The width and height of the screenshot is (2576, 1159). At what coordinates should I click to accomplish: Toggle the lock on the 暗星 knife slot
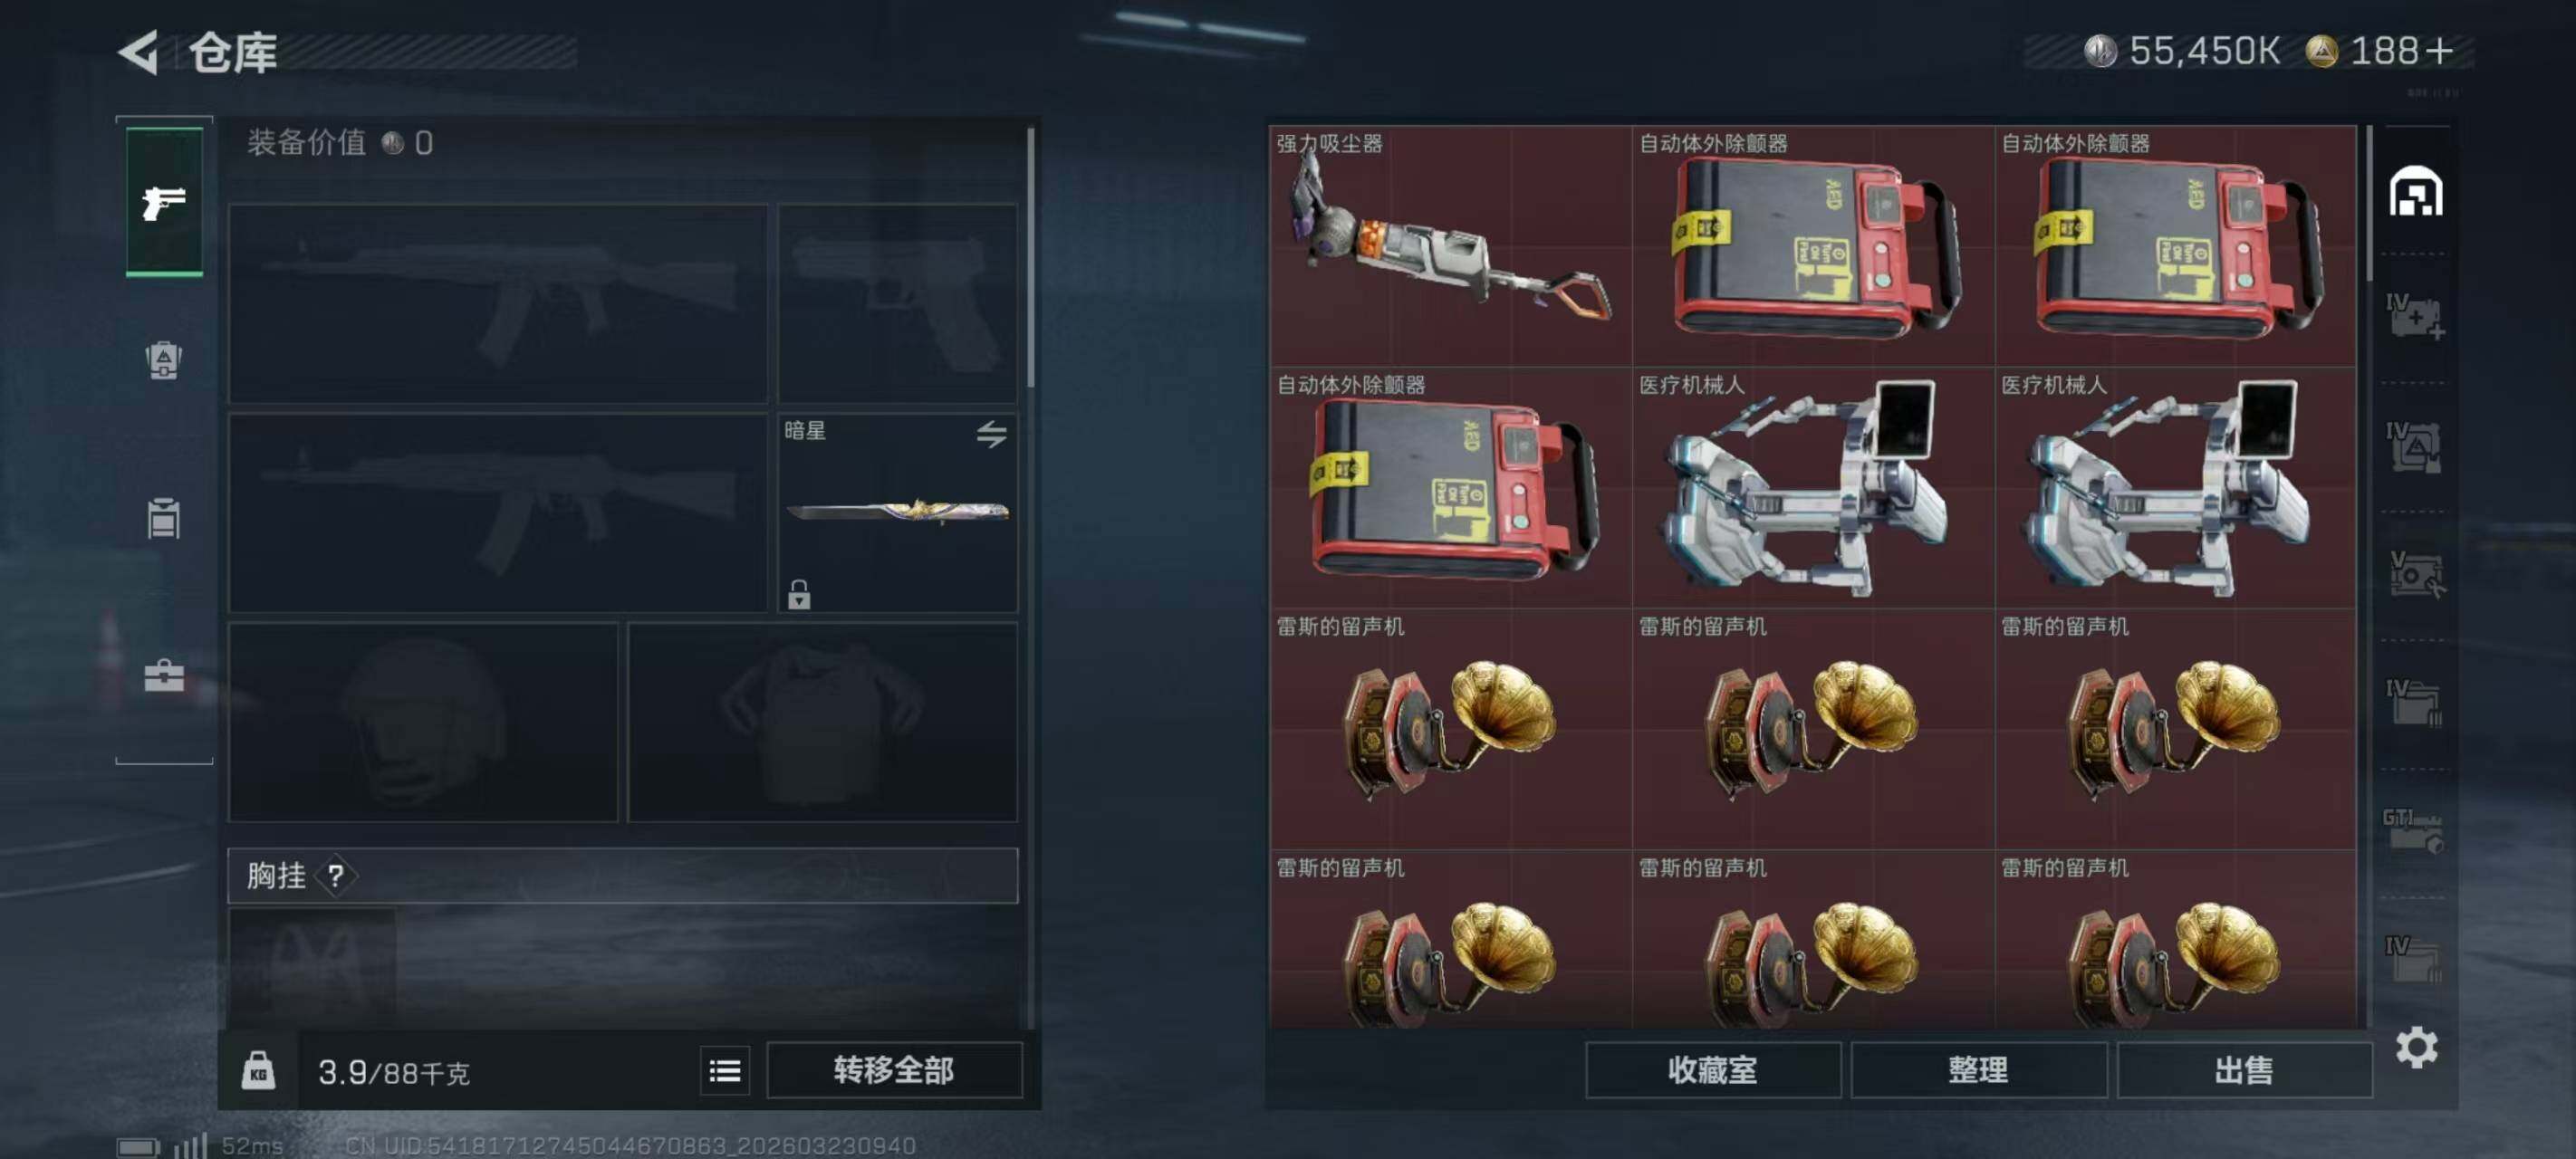click(798, 594)
